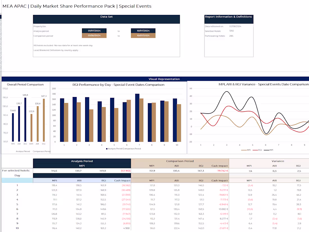Viewport: 309px width, 232px height.
Task: Click the Data Set section header
Action: (106, 17)
